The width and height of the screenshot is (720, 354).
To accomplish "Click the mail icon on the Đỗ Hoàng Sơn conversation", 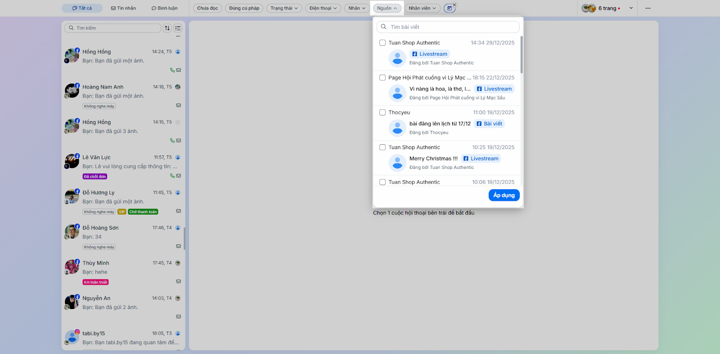I will [x=179, y=246].
